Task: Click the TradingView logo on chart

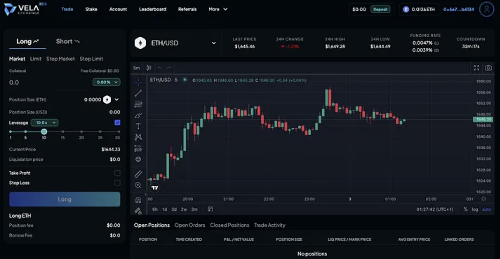Action: click(155, 188)
